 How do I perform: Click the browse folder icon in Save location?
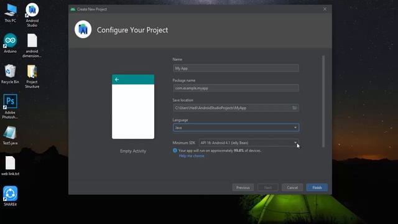tap(294, 108)
